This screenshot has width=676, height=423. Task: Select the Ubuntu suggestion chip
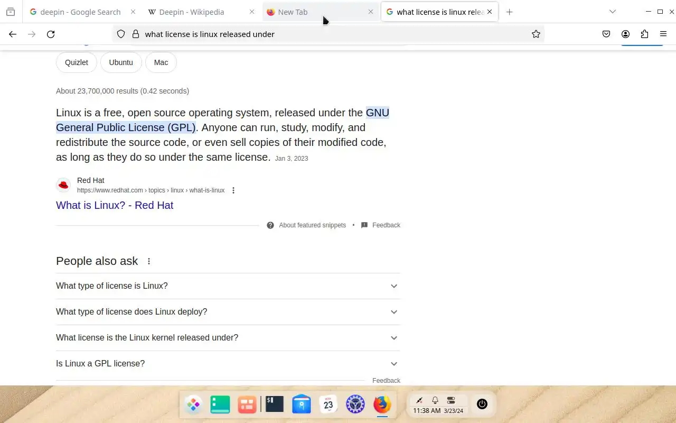[121, 62]
